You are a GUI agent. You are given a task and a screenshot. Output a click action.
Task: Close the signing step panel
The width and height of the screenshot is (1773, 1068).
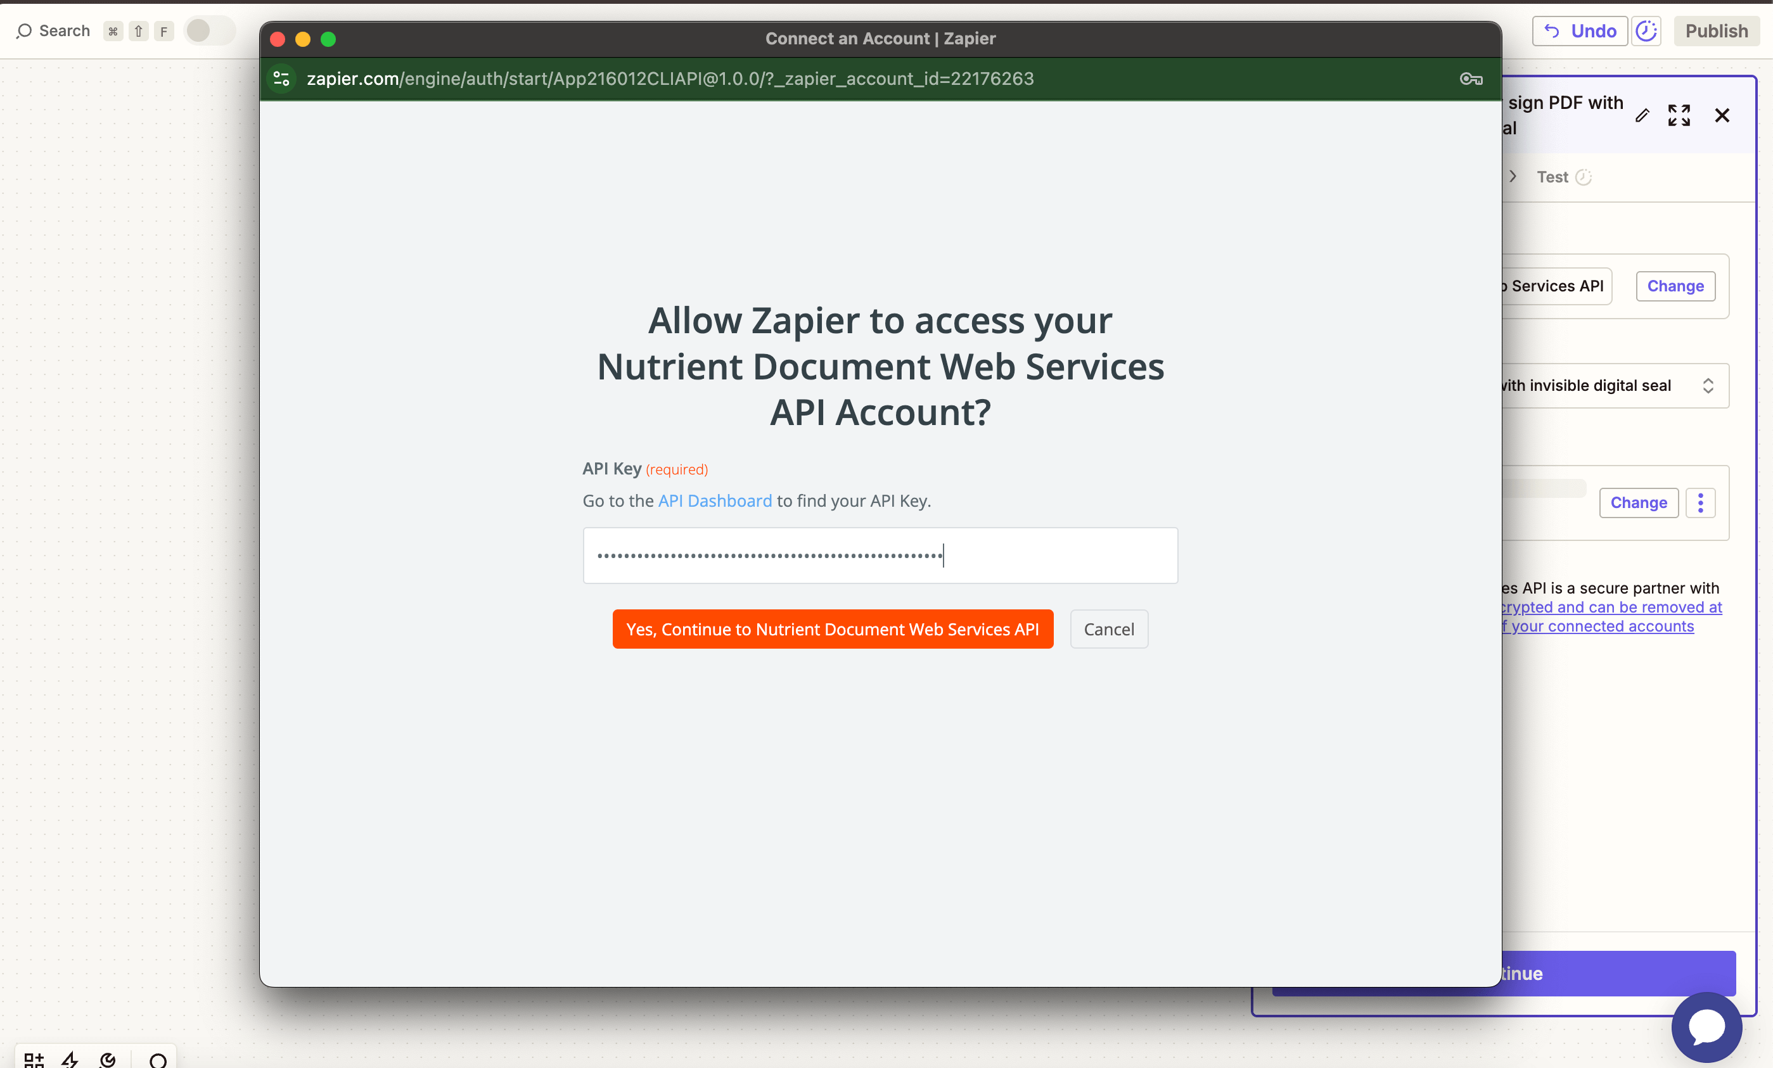point(1723,115)
